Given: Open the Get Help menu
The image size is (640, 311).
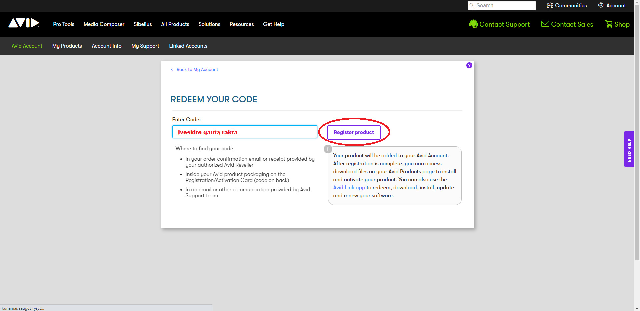Looking at the screenshot, I should point(274,24).
